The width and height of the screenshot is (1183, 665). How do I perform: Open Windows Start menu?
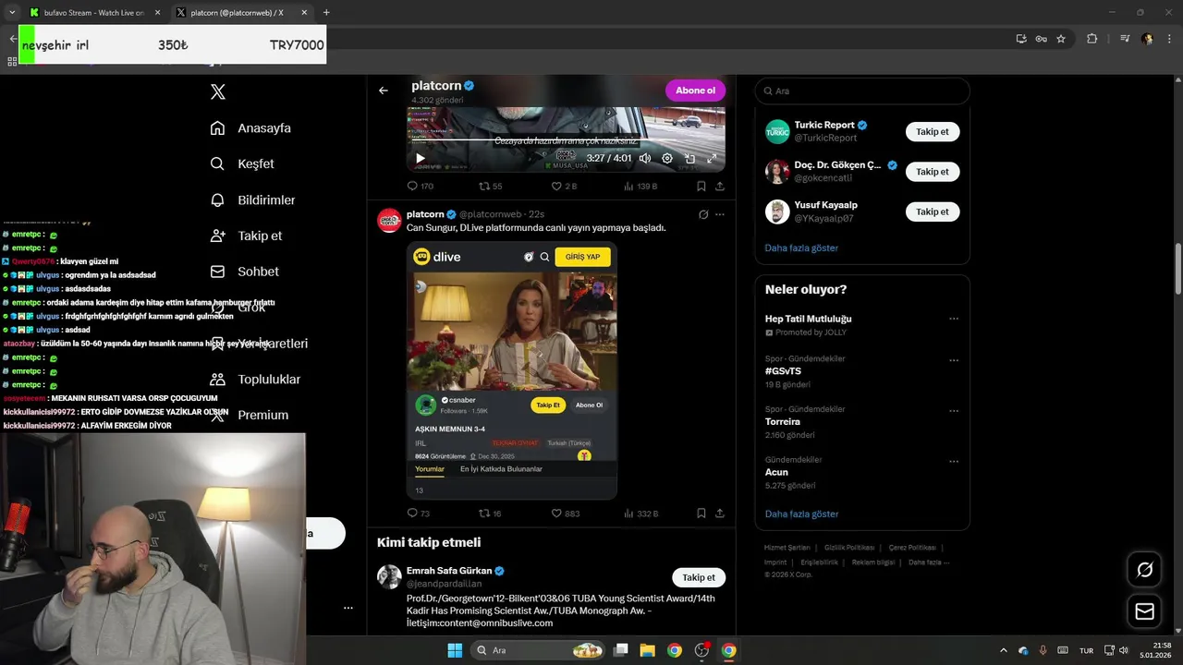click(x=455, y=650)
